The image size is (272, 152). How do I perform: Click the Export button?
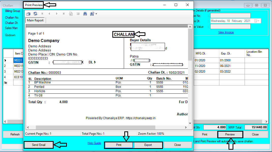coord(148,145)
